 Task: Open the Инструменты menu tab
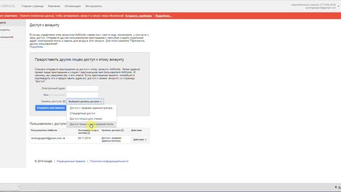94,6
